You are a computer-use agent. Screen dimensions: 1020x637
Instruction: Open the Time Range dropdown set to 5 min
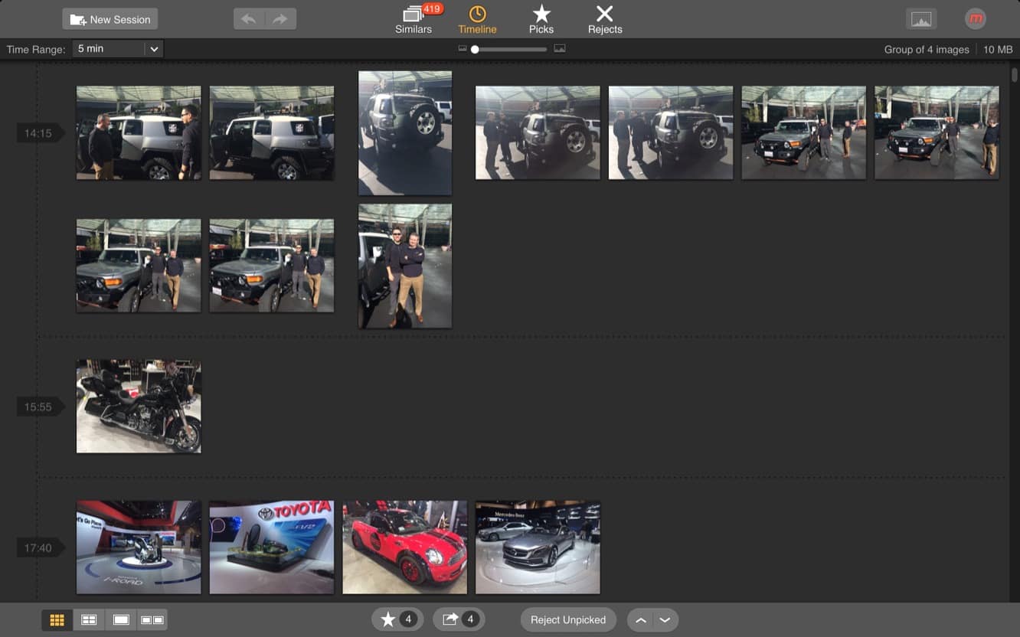(117, 48)
